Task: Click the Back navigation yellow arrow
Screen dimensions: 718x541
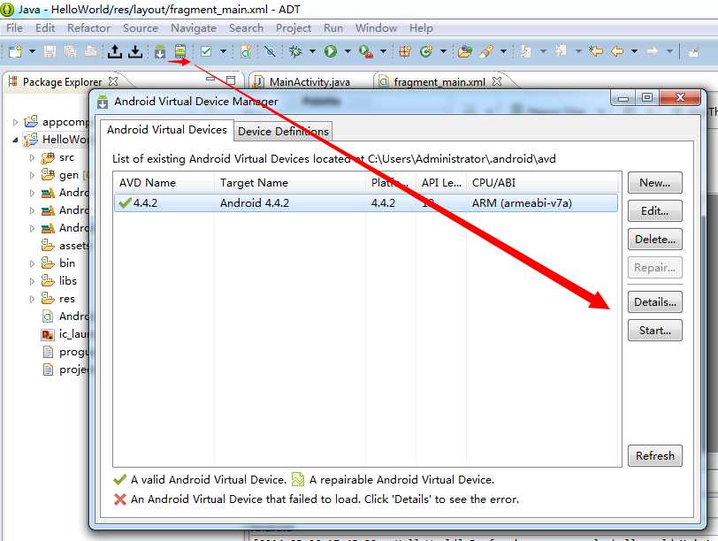Action: click(617, 51)
